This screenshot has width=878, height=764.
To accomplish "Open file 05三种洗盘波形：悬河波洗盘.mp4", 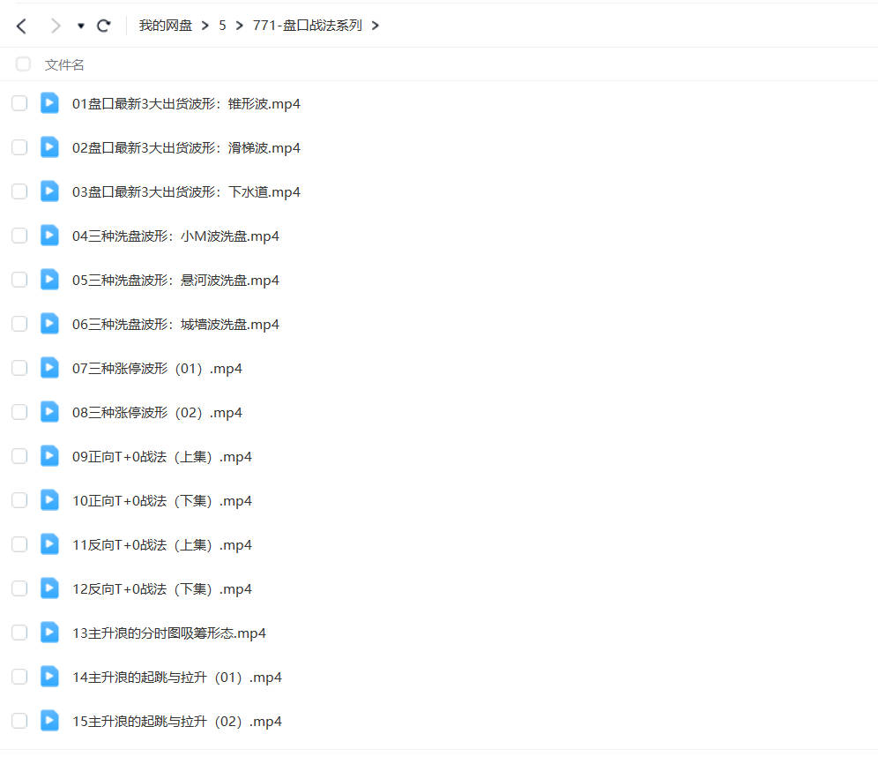I will (x=175, y=281).
